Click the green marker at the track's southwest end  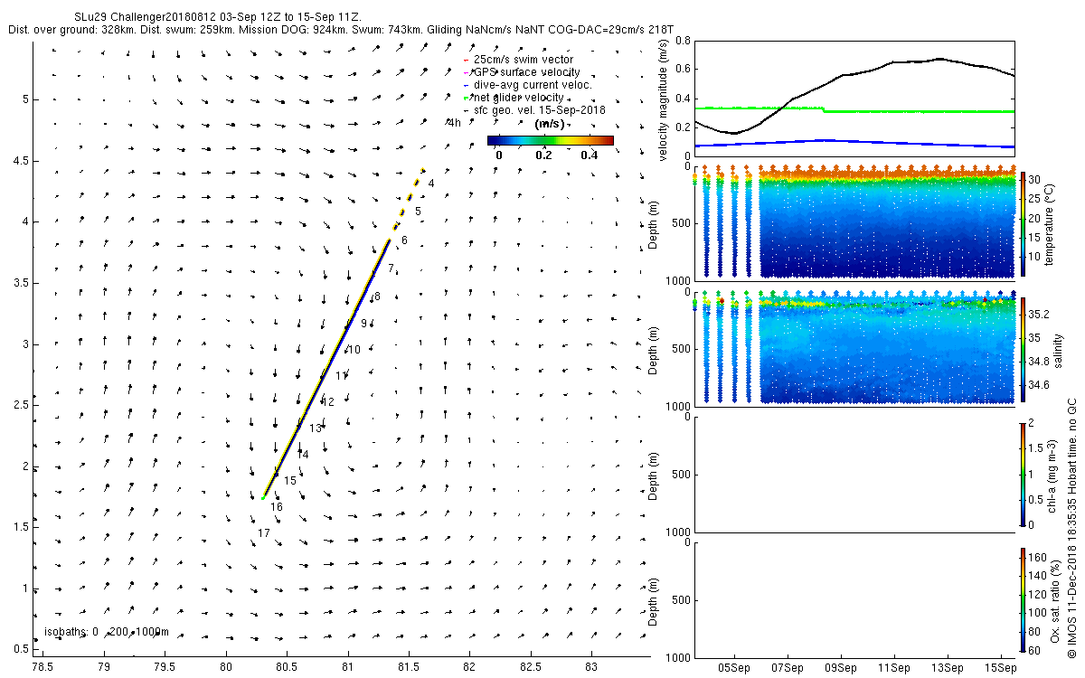263,497
